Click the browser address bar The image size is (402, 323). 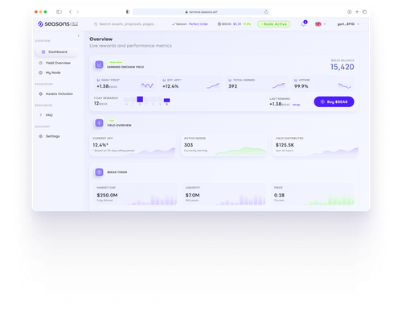201,12
